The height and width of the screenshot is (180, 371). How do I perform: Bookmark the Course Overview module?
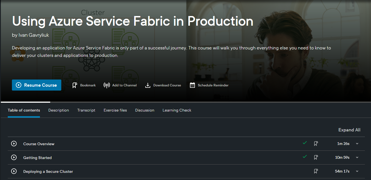[316, 144]
